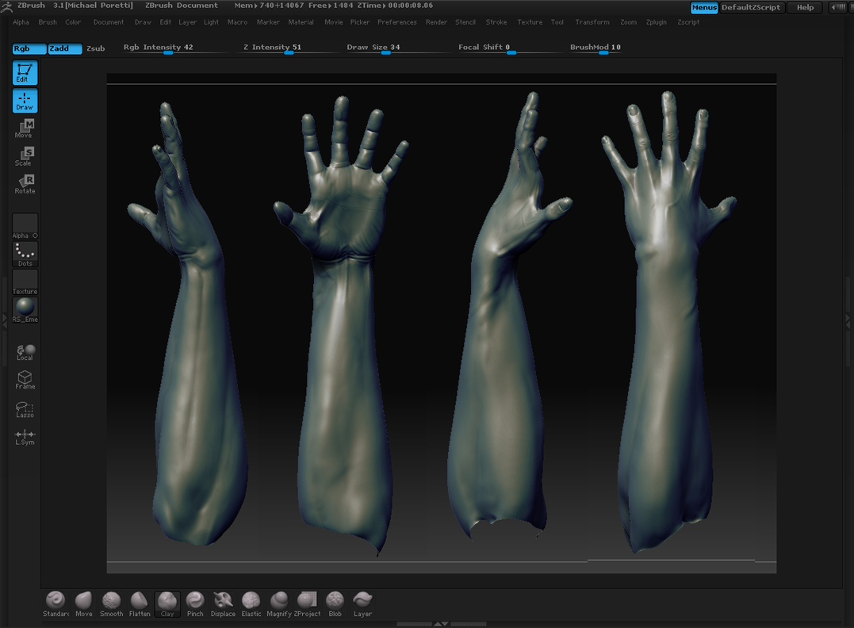Open the Texture selector slot in left toolbar
Screen dimensions: 854x628
[x=25, y=282]
